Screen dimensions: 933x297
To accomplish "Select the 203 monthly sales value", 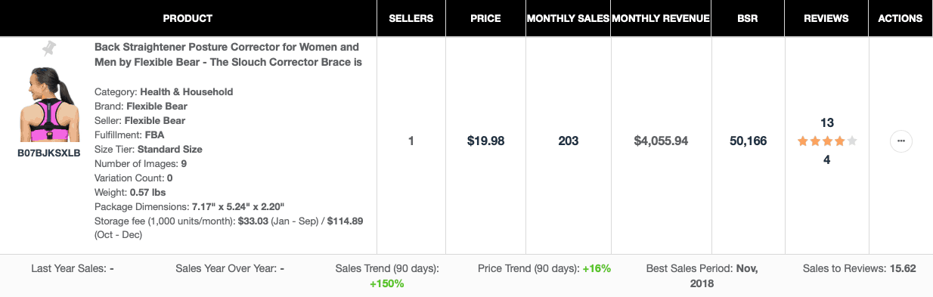I will coord(568,141).
